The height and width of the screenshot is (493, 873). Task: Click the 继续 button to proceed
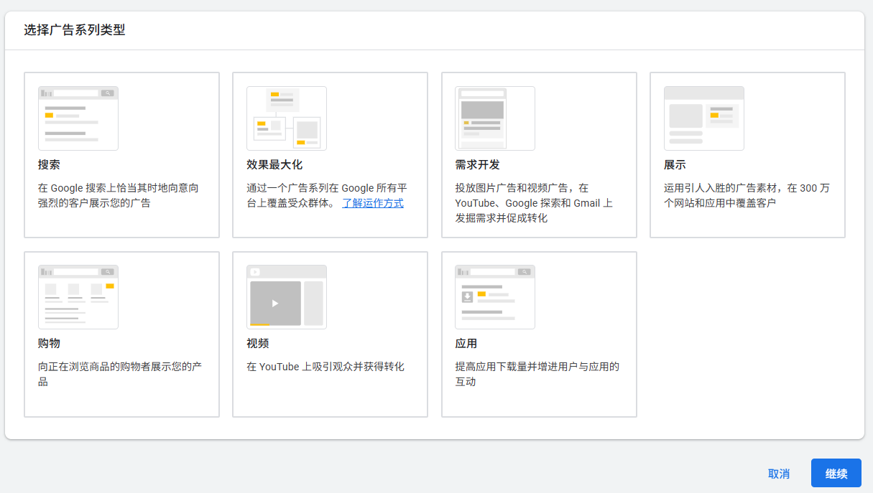click(x=836, y=473)
